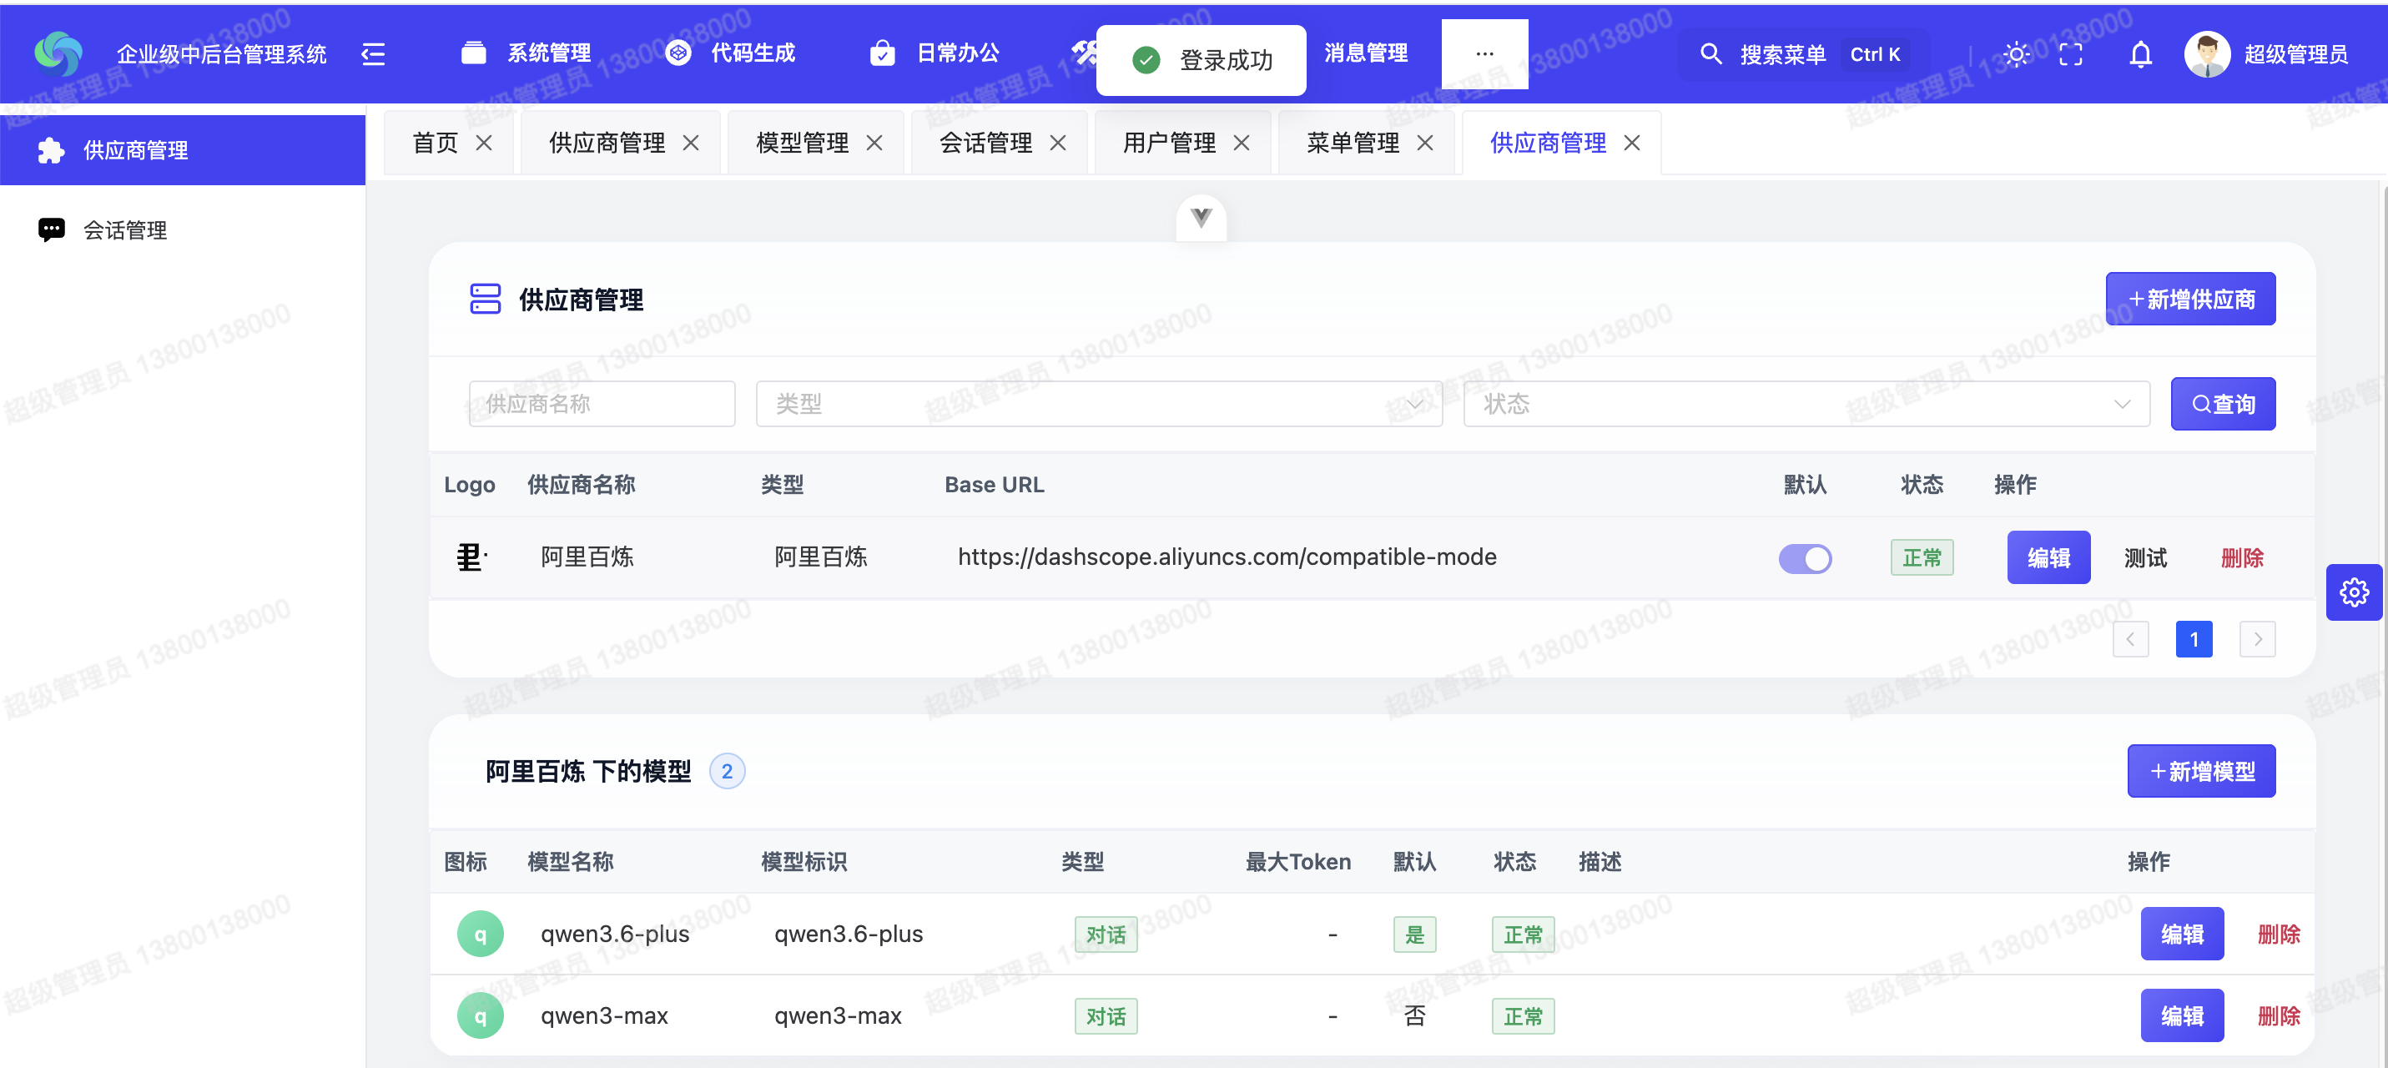Delete the qwen3.6-plus model
This screenshot has width=2388, height=1068.
pos(2279,934)
